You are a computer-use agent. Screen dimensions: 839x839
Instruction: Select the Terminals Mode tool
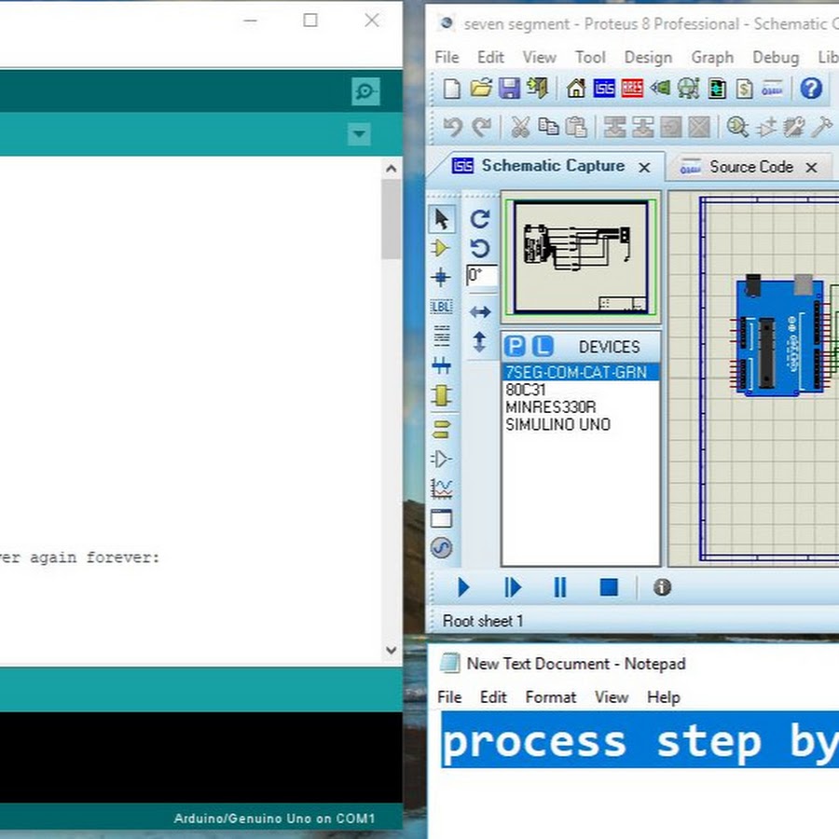[442, 429]
